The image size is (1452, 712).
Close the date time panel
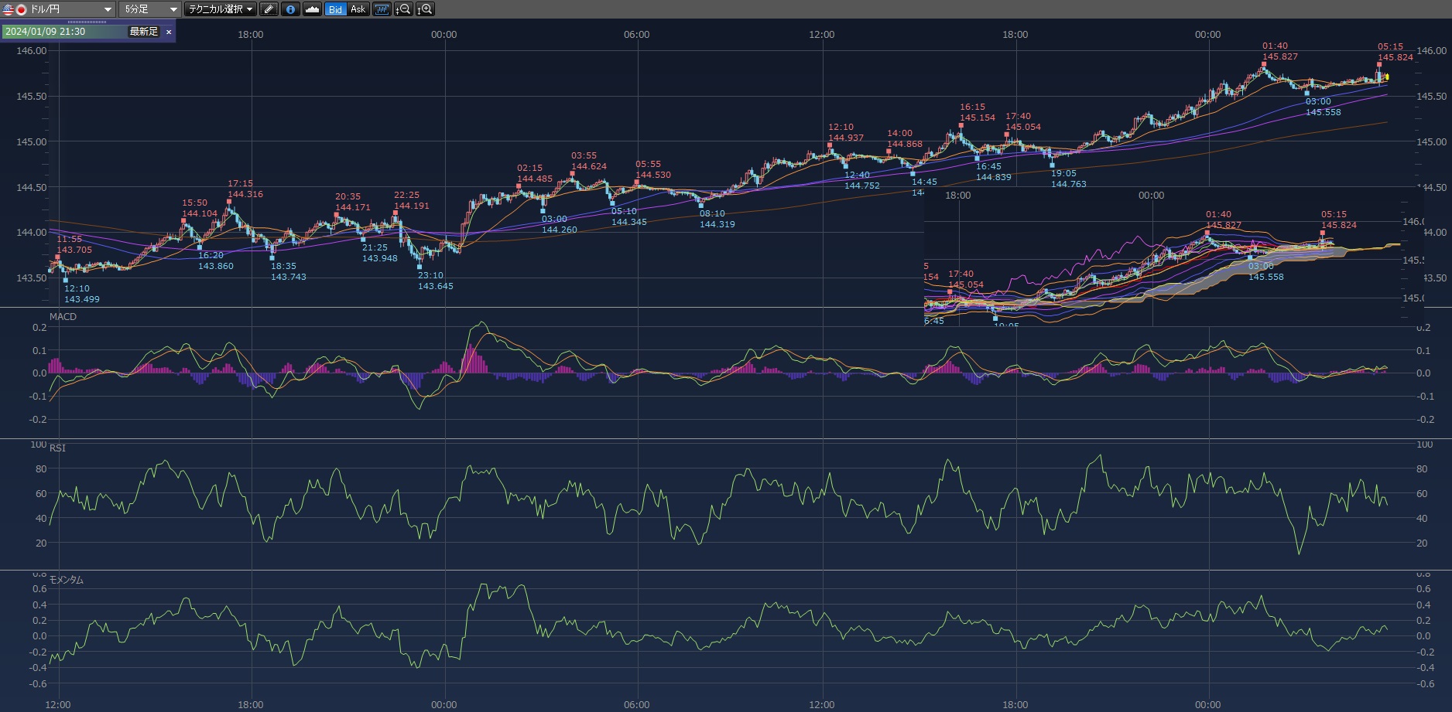pos(169,32)
